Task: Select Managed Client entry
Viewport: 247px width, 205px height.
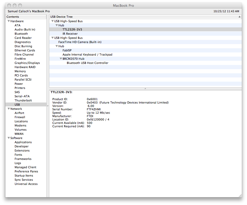Action: (25, 167)
